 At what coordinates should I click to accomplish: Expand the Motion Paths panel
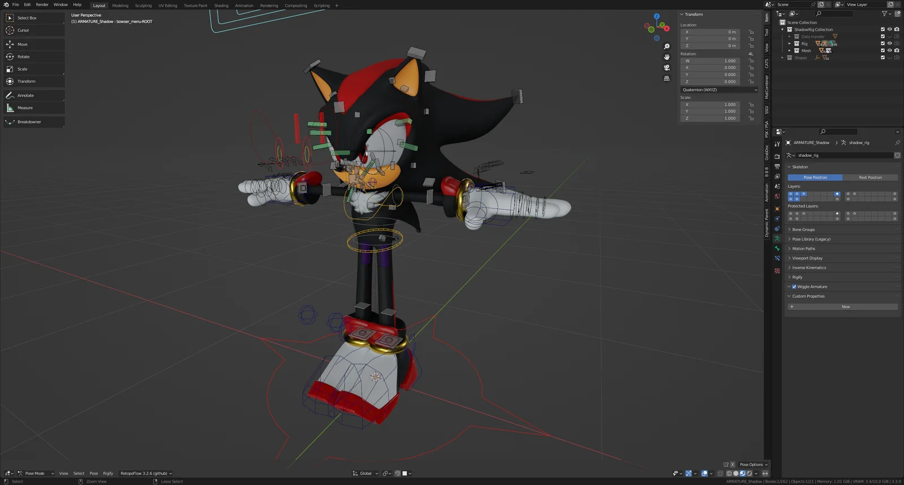click(842, 249)
